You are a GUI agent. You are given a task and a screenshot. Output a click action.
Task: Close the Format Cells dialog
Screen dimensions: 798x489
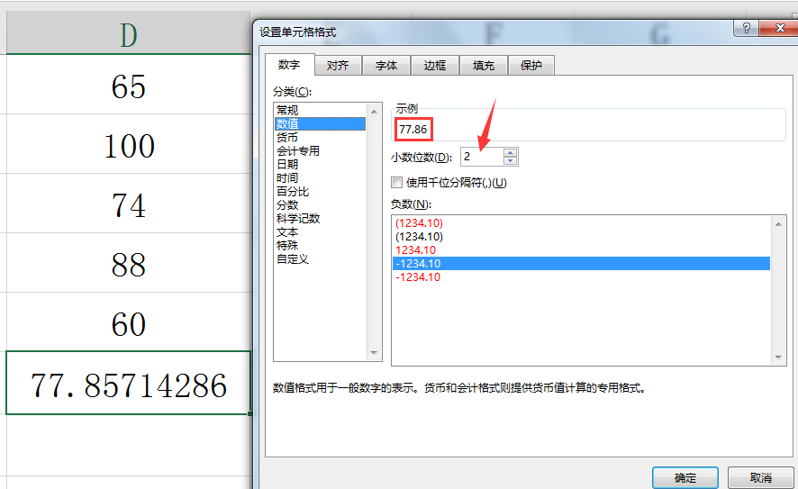point(777,28)
